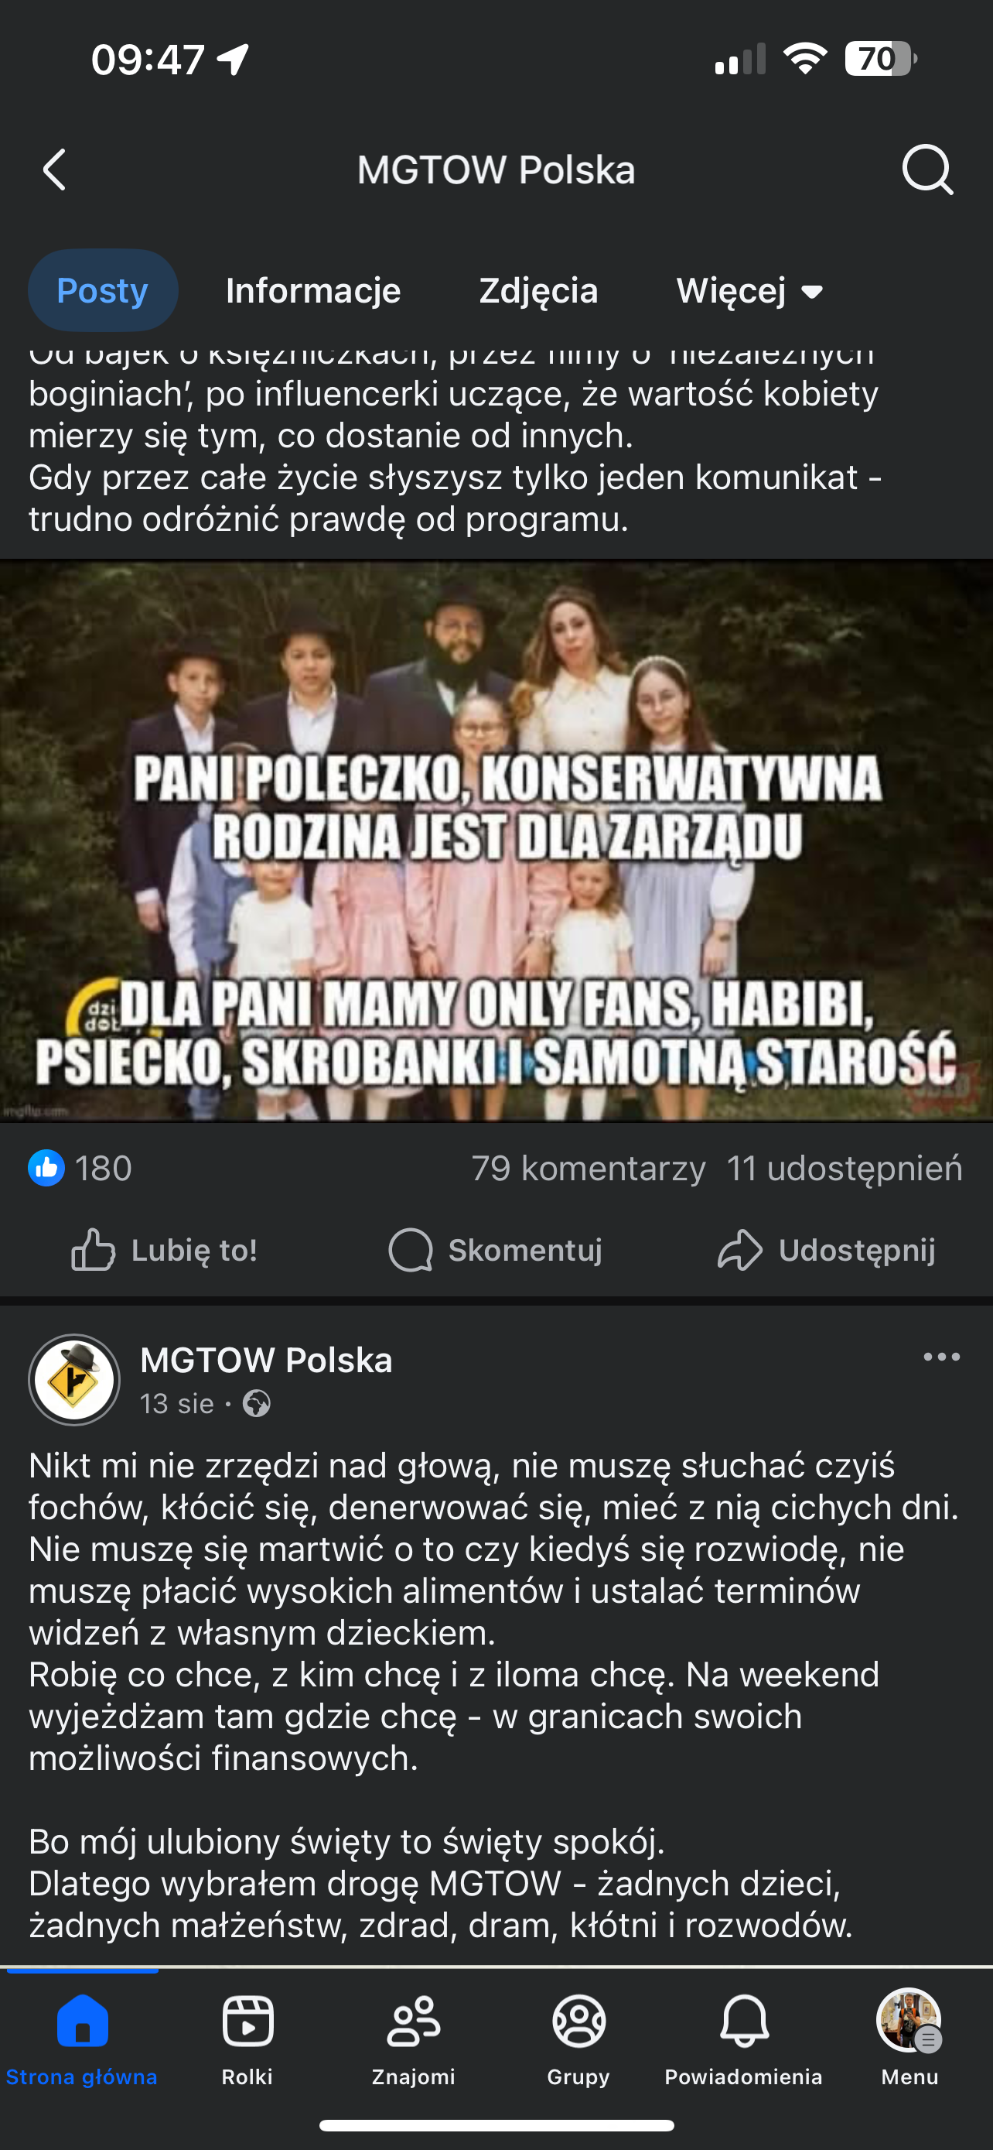The width and height of the screenshot is (993, 2150).
Task: Open Menu profile avatar icon
Action: click(909, 2022)
